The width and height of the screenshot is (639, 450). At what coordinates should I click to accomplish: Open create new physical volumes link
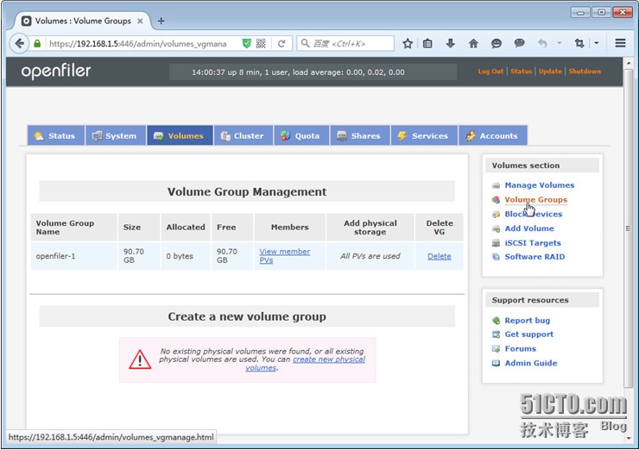328,359
